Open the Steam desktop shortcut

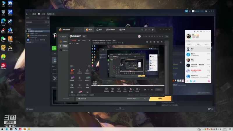pos(10,22)
